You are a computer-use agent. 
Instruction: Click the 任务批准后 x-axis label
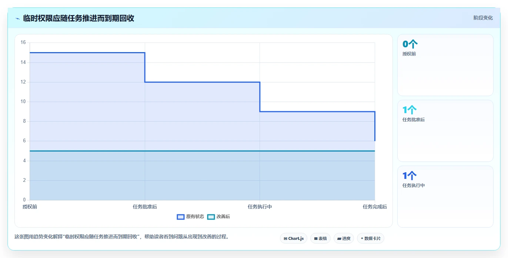coord(145,207)
